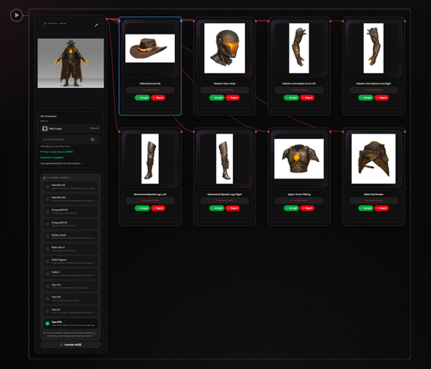The height and width of the screenshot is (369, 431).
Task: Evaluate quality of the Upper Armor Plating
Action: (x=299, y=200)
